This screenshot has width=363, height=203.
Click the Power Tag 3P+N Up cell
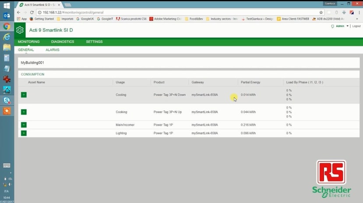click(168, 112)
